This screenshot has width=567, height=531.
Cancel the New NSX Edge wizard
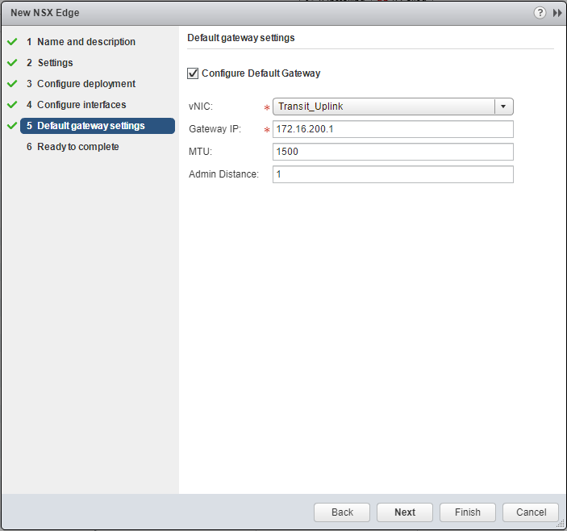coord(530,512)
